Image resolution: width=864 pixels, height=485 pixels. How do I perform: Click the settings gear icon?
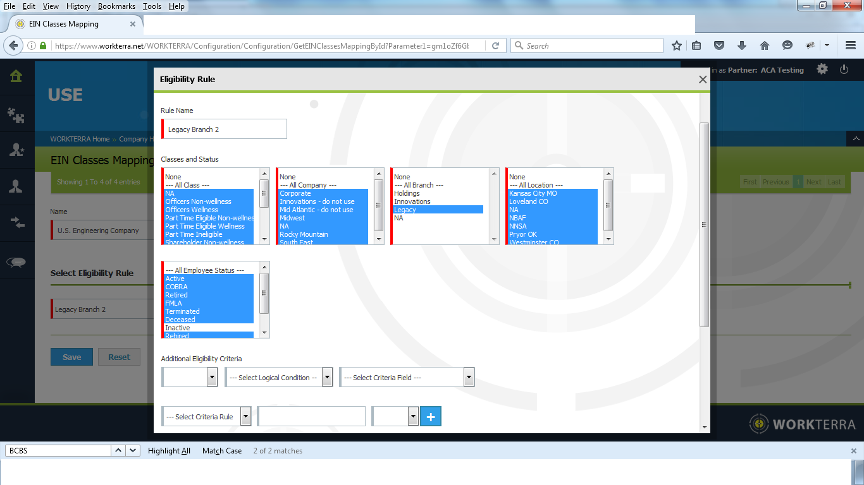(x=822, y=69)
